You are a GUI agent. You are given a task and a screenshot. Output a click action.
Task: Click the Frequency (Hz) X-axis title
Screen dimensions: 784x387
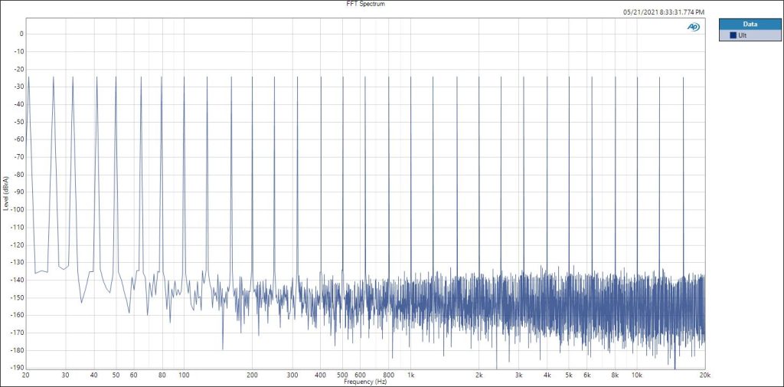[x=365, y=382]
